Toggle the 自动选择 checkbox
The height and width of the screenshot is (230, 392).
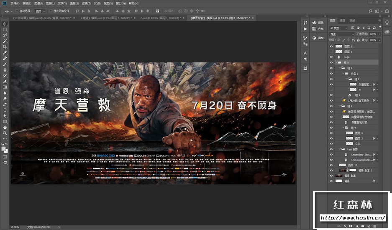pyautogui.click(x=17, y=11)
